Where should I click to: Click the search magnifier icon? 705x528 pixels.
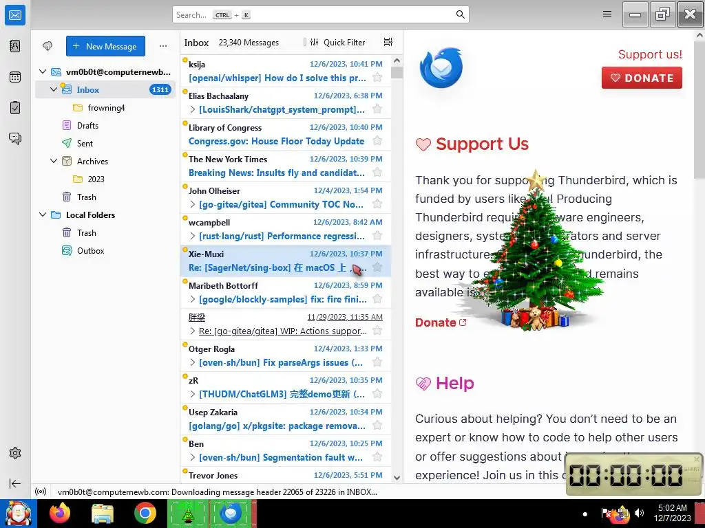(x=461, y=14)
